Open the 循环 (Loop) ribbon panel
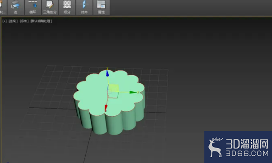 click(33, 7)
